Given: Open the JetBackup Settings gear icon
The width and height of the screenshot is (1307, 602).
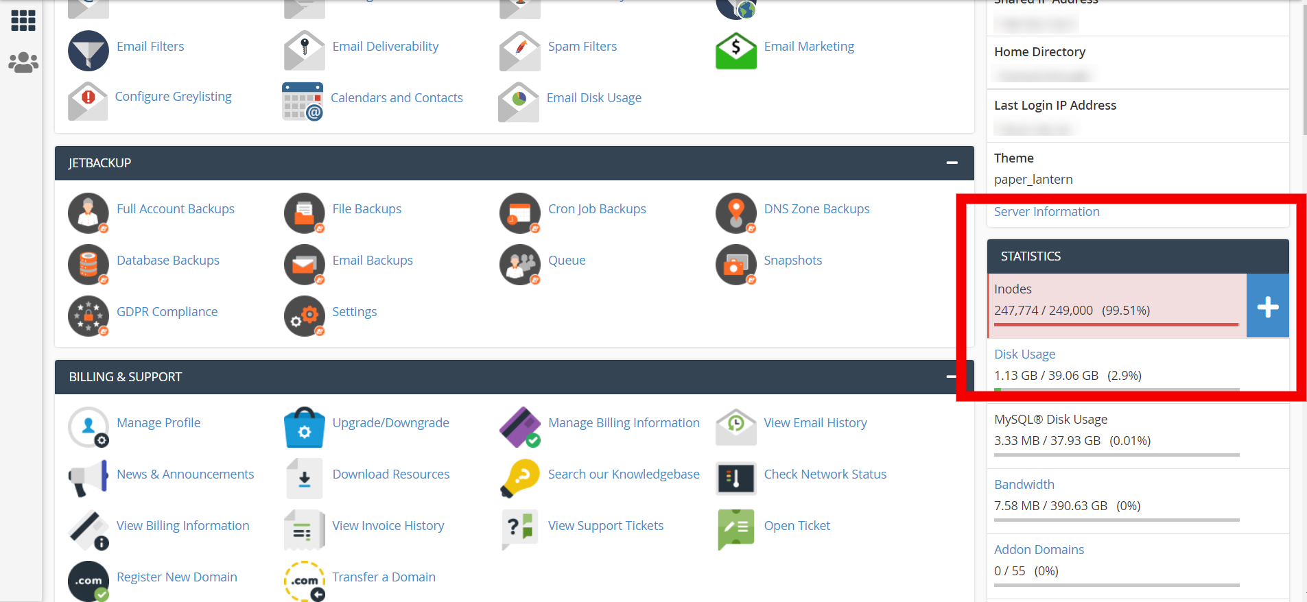Looking at the screenshot, I should [x=304, y=316].
